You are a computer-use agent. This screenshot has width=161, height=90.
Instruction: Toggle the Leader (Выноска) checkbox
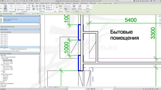click(31, 13)
